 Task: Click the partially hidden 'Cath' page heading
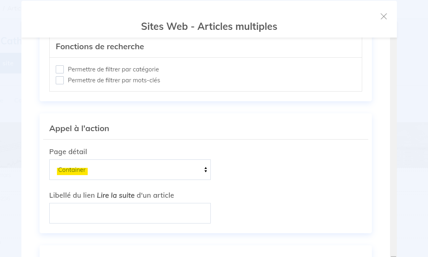tap(10, 41)
